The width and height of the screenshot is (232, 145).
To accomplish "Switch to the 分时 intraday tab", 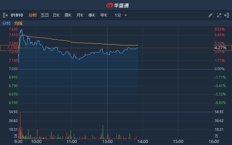I will pyautogui.click(x=33, y=15).
